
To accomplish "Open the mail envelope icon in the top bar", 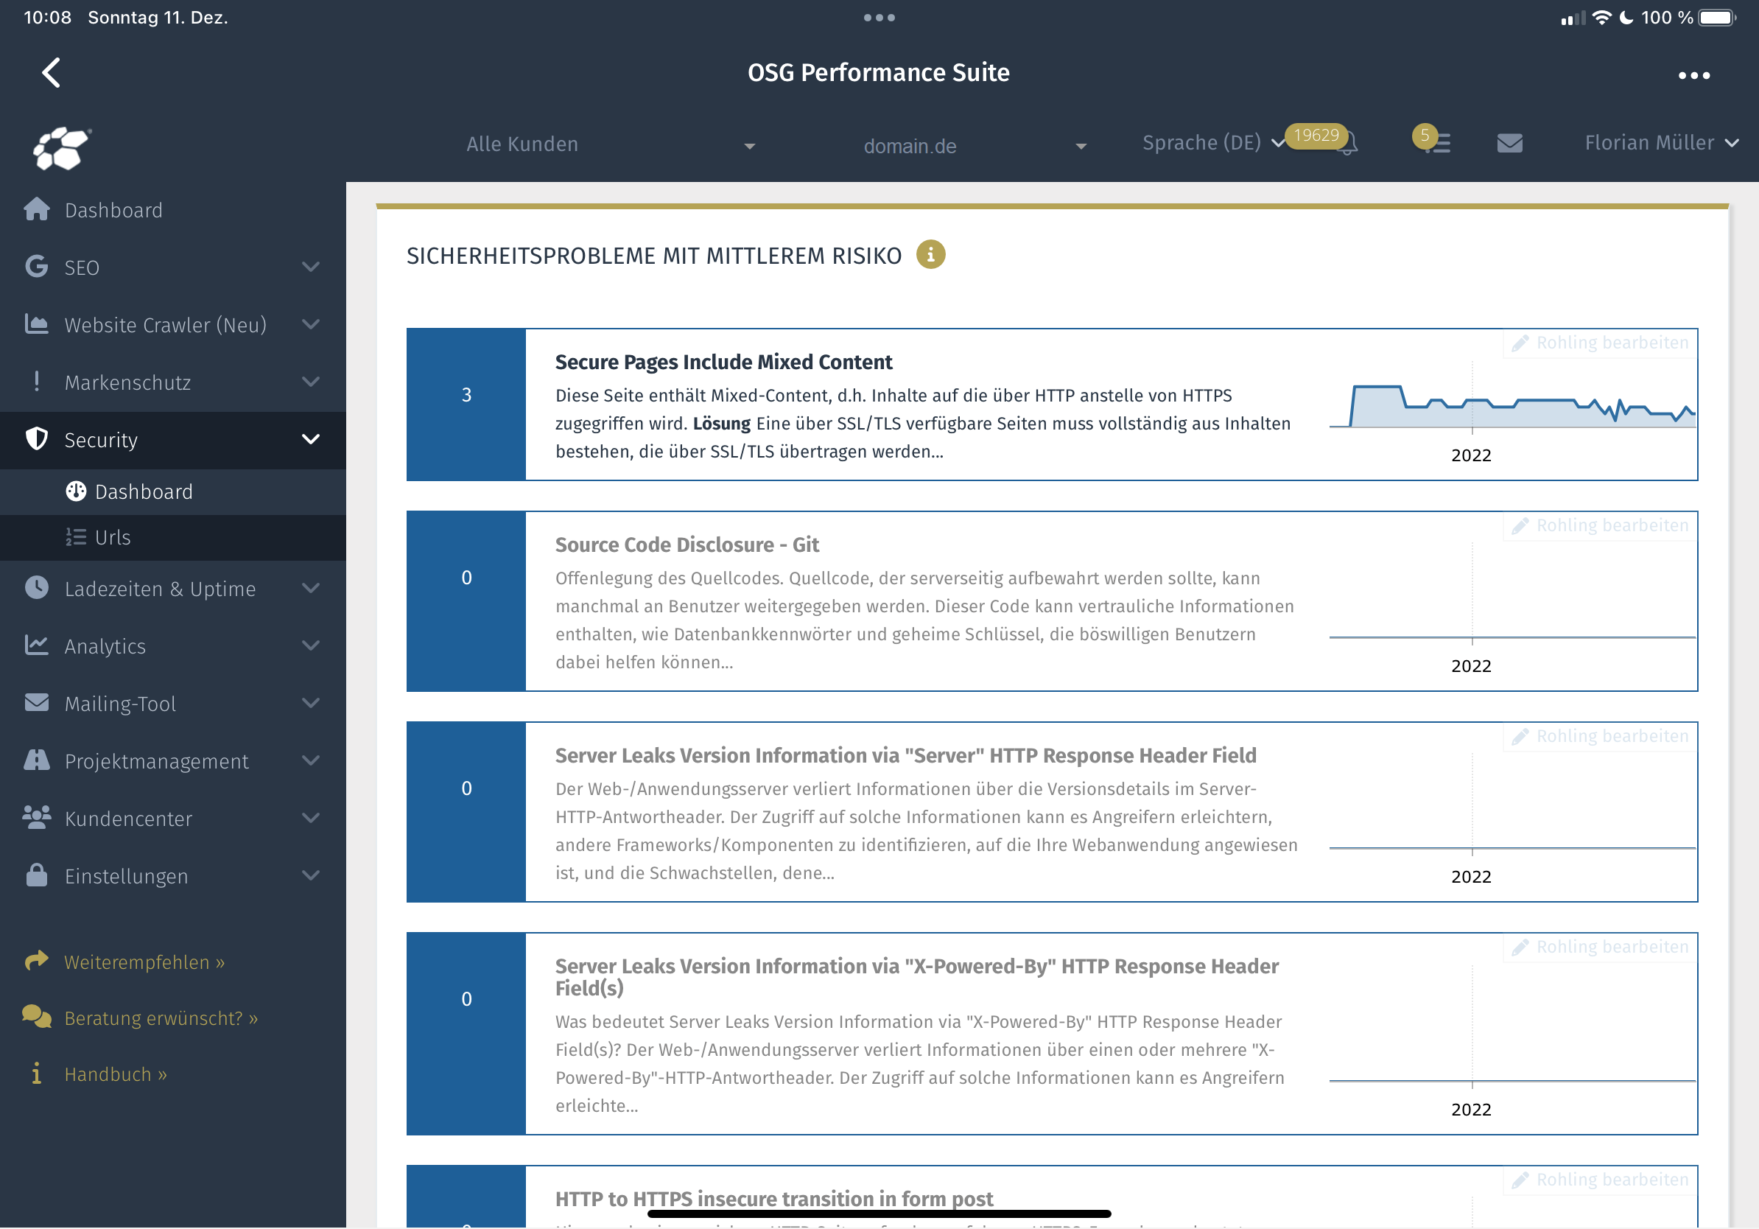I will 1509,143.
